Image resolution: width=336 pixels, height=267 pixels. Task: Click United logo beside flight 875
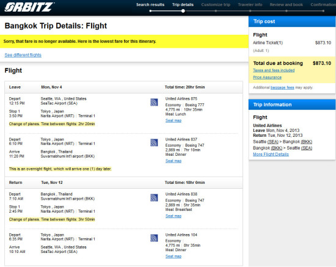154,102
